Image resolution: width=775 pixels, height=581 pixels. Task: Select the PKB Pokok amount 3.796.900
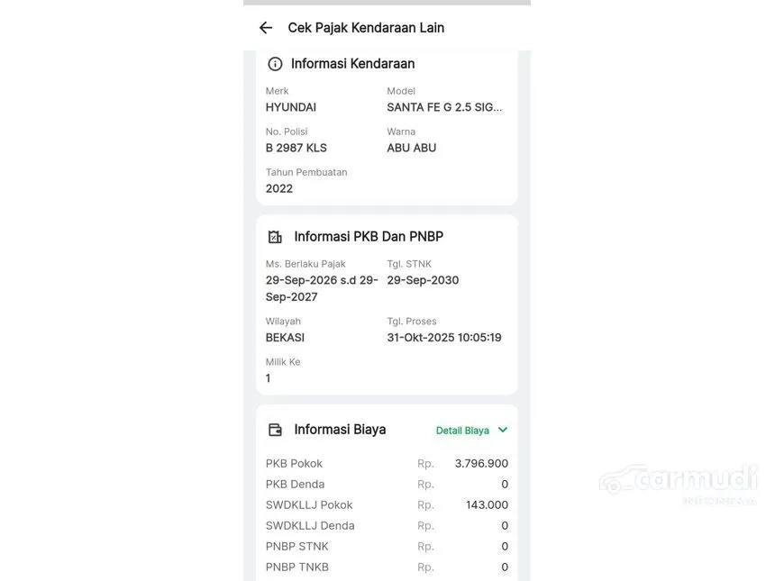click(481, 464)
